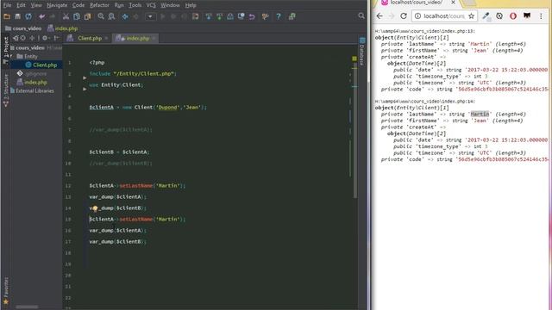Click Search Everywhere magnifier icon
Screen dimensions: 552x310
click(x=361, y=15)
